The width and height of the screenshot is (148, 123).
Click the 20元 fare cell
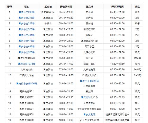(x=137, y=84)
